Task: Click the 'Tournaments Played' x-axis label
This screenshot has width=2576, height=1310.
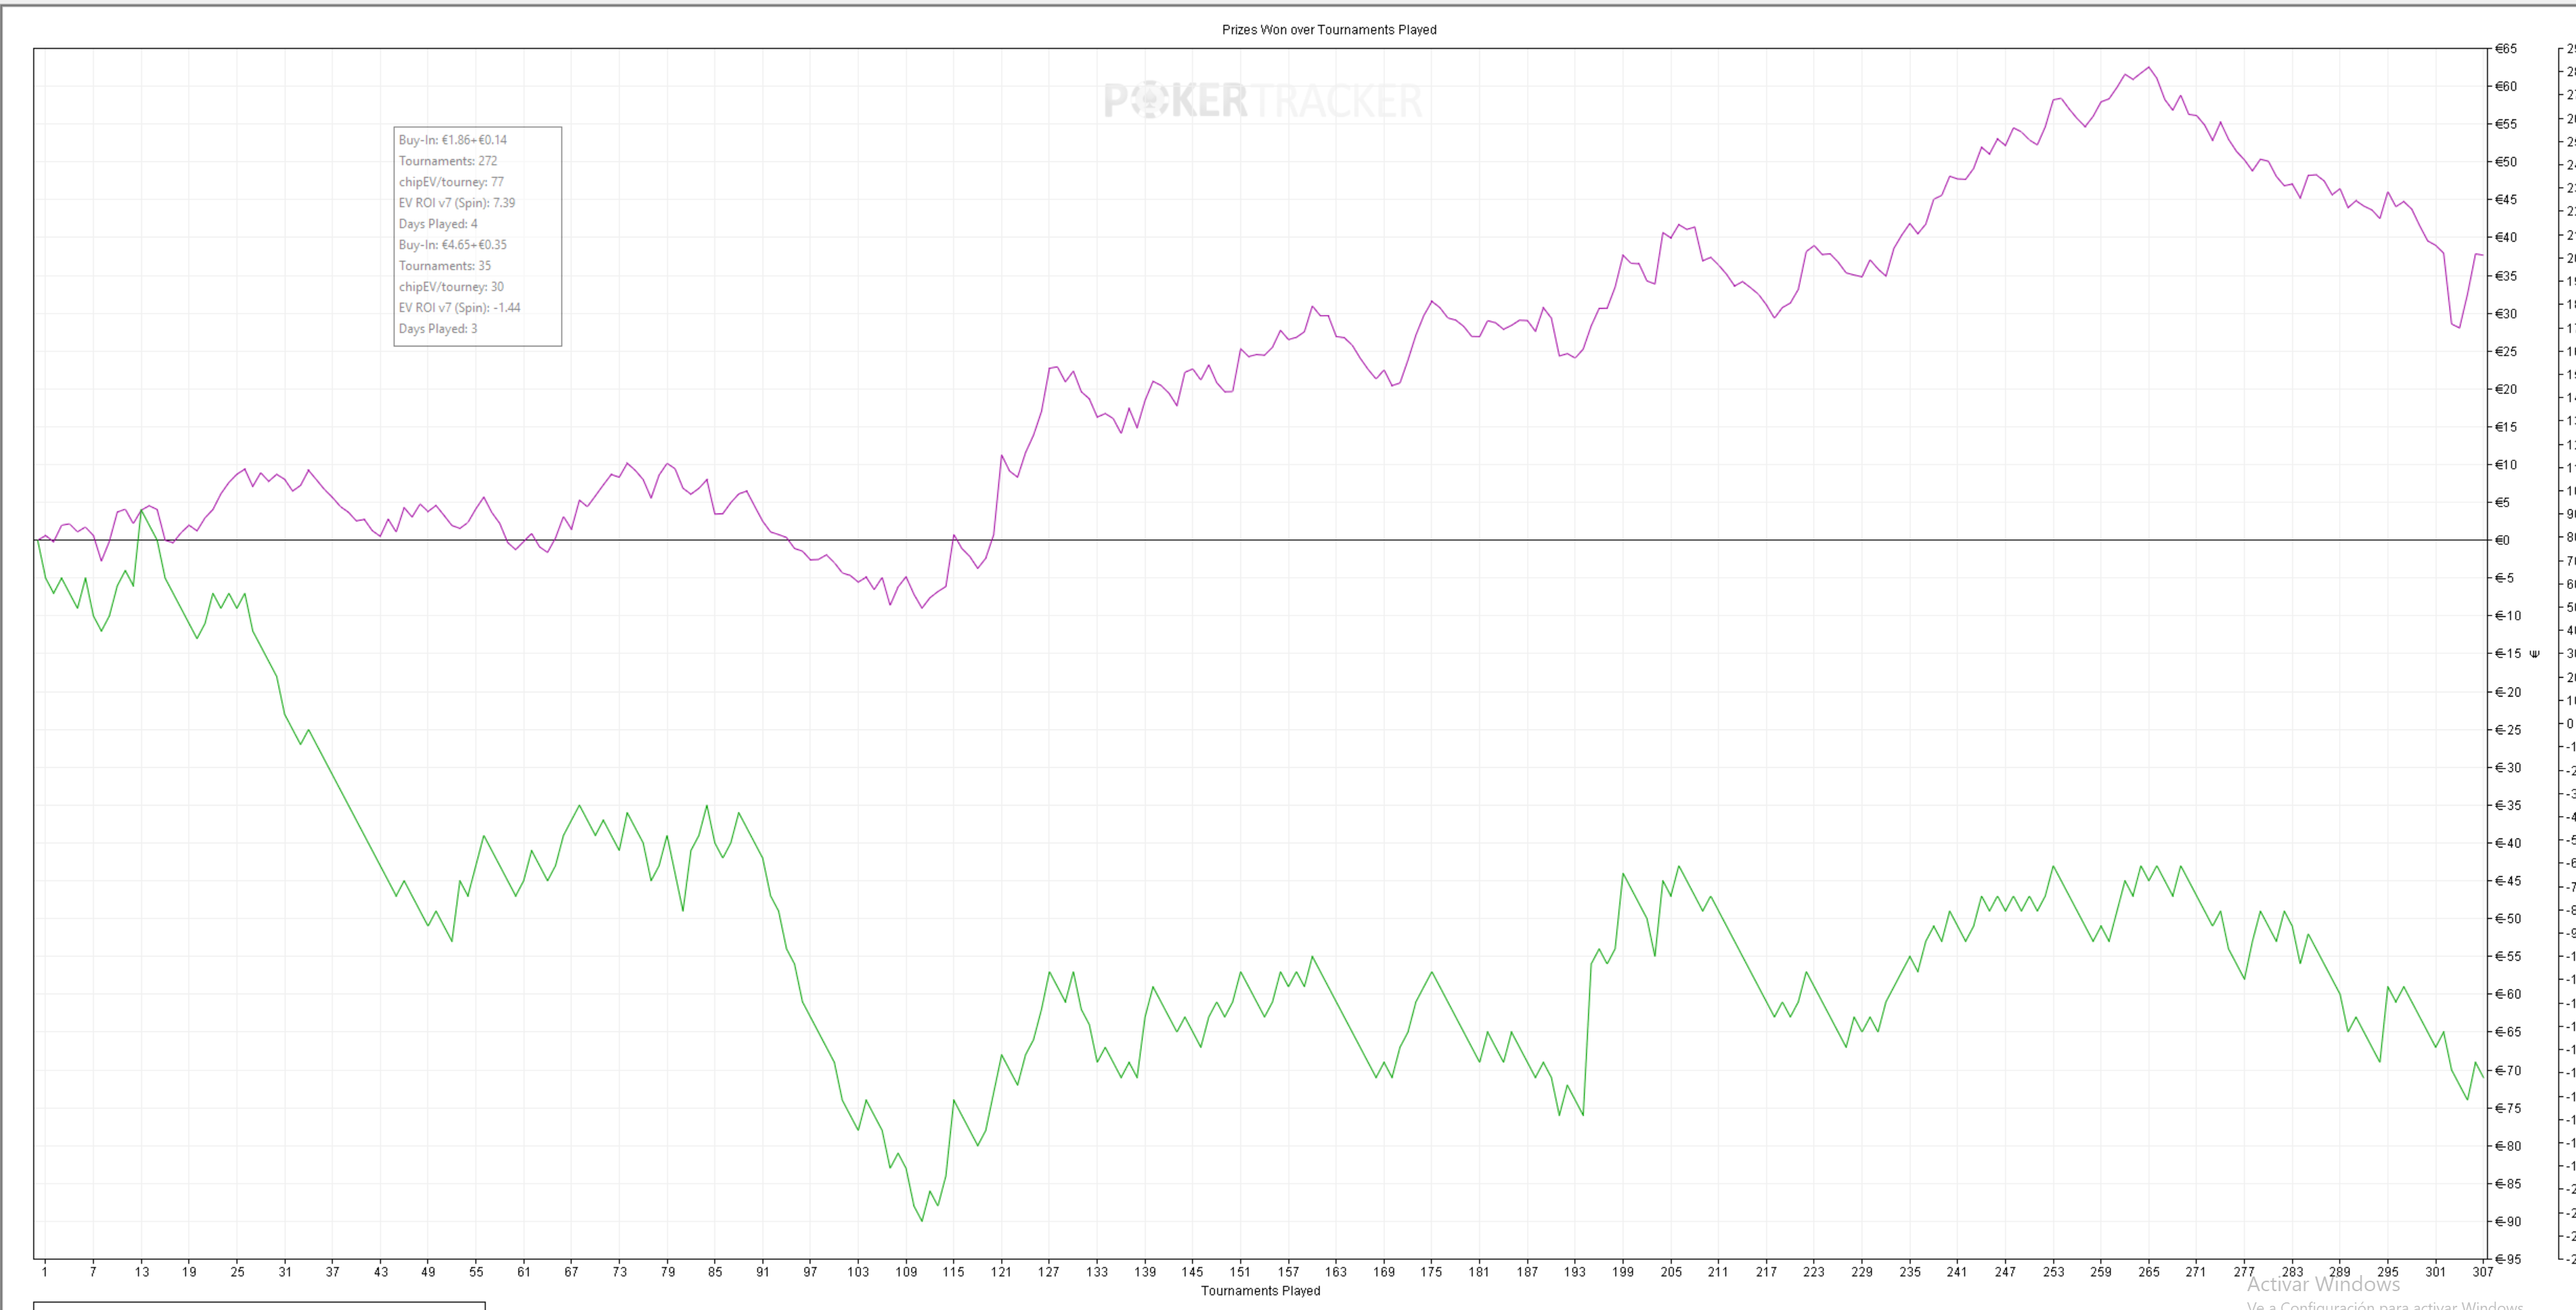Action: [x=1260, y=1291]
